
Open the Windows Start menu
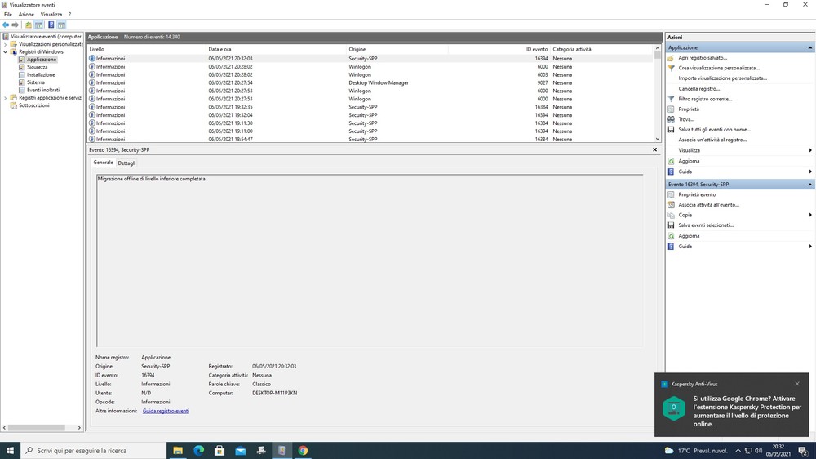click(10, 451)
